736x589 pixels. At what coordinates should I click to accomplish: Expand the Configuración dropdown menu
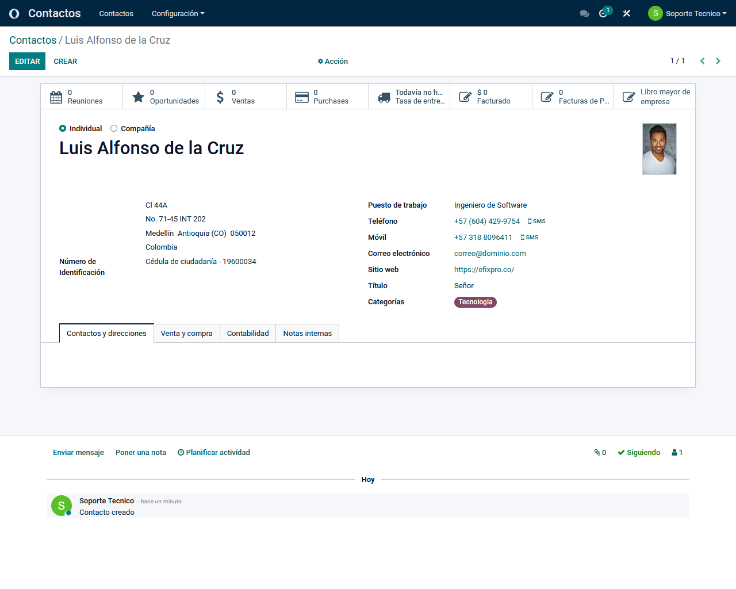(x=178, y=13)
